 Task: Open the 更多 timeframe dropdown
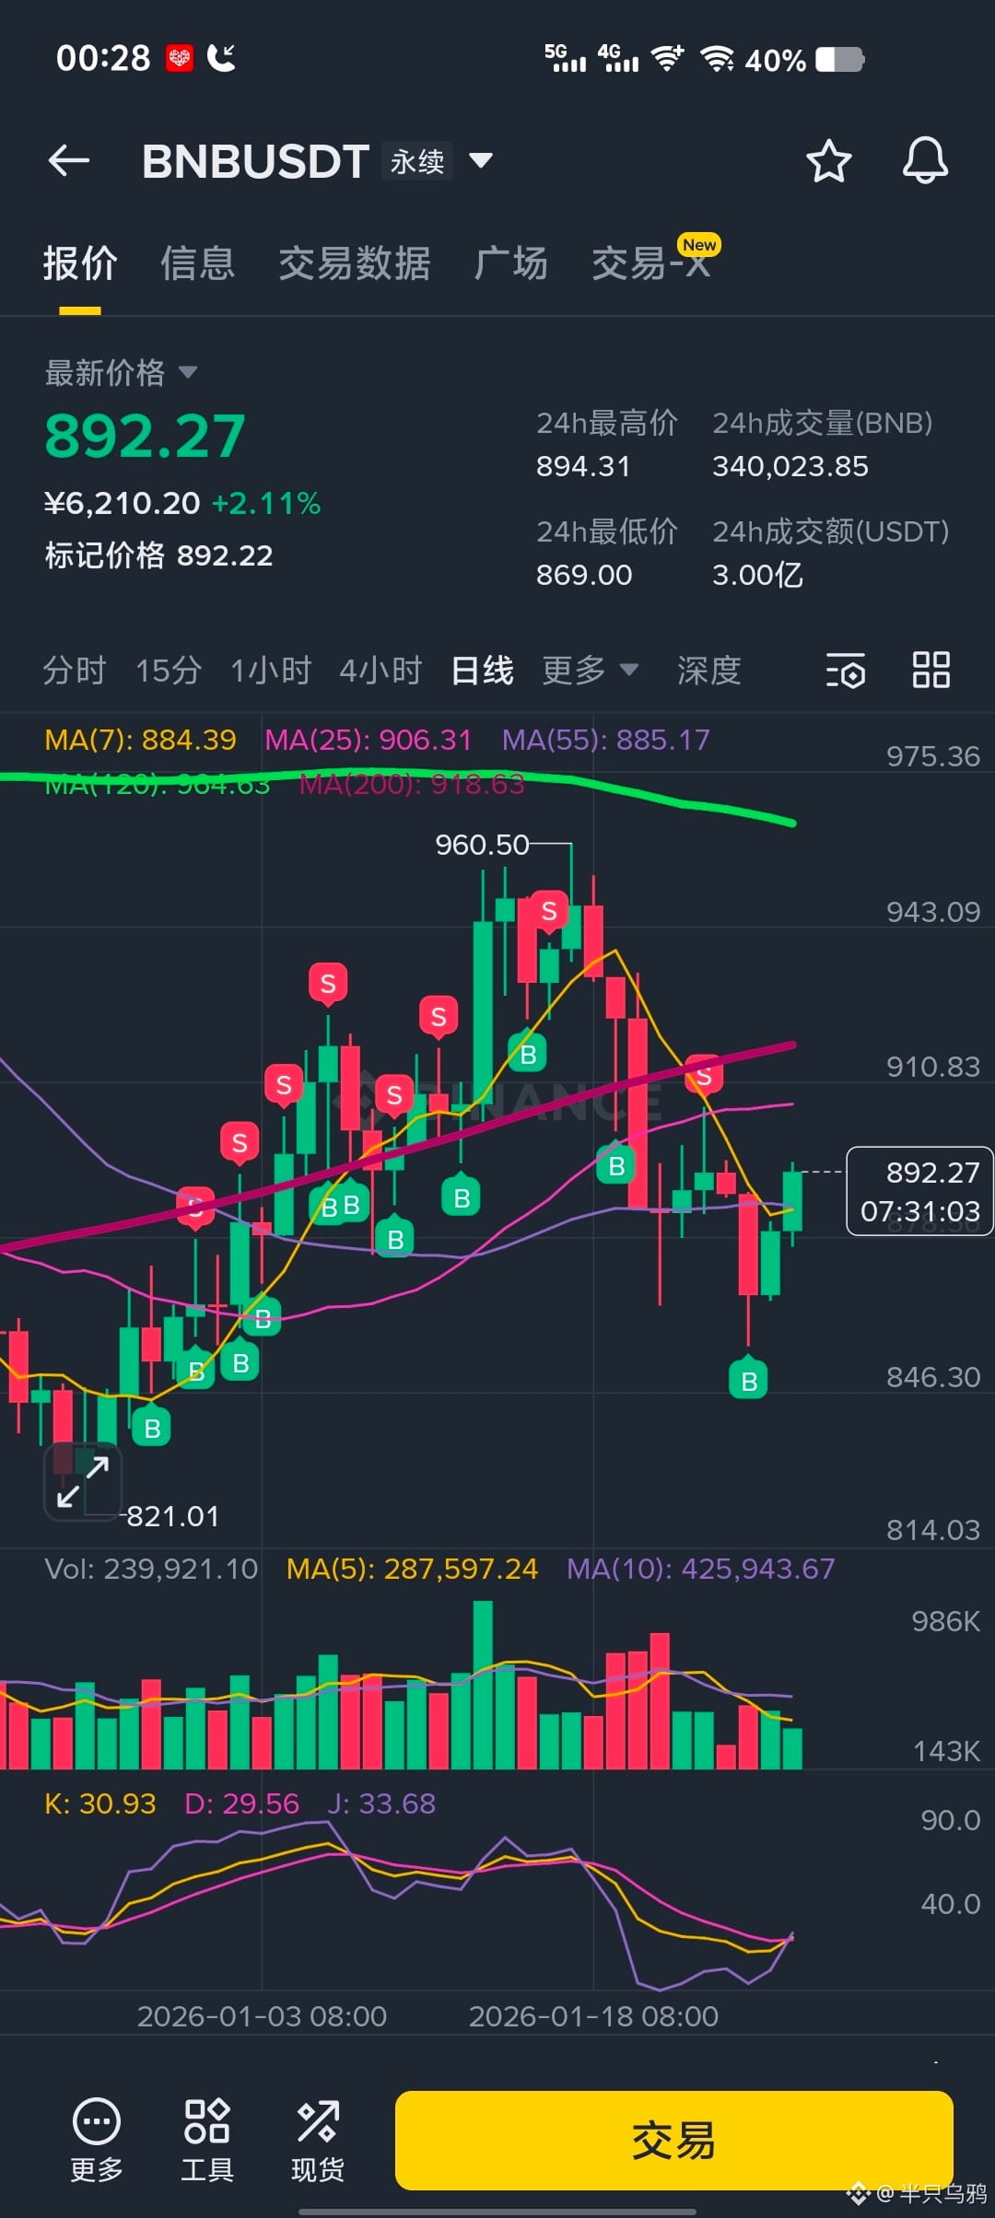click(590, 670)
